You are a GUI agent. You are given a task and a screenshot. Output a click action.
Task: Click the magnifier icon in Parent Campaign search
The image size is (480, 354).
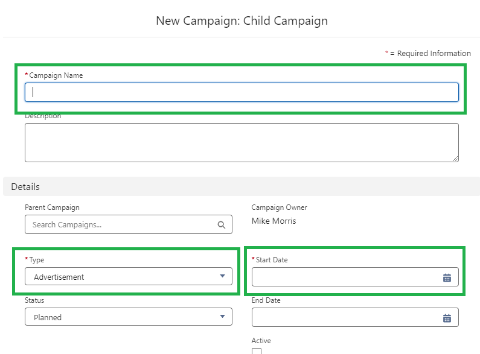point(222,225)
